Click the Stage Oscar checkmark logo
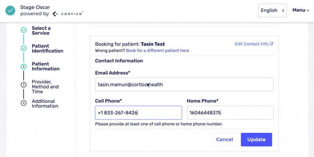This screenshot has height=157, width=314. (10, 11)
